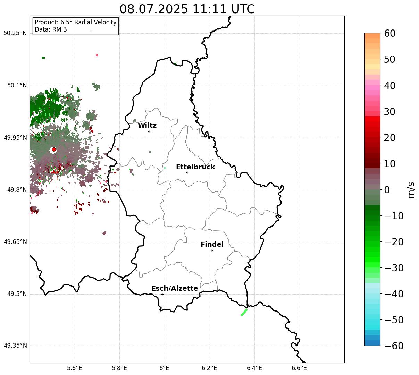Click the 49.5°N latitude label
The height and width of the screenshot is (375, 419).
(x=17, y=294)
